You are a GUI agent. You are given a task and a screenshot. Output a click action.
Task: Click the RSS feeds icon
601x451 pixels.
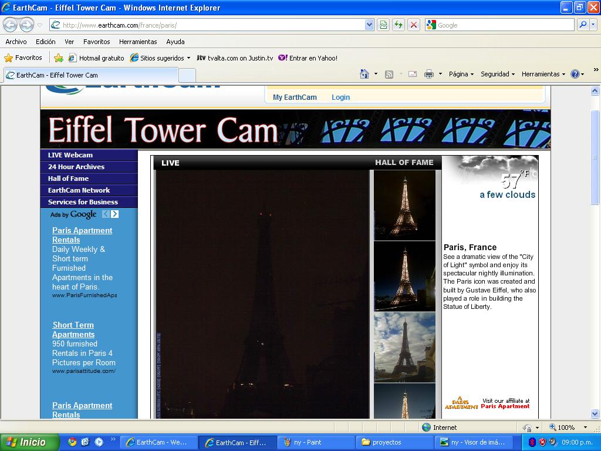[389, 75]
